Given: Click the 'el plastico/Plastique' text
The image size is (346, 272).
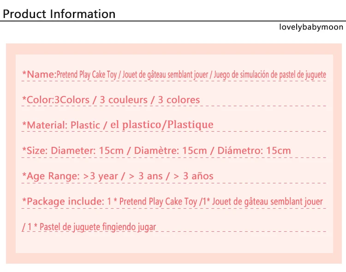Looking at the screenshot, I should 162,125.
